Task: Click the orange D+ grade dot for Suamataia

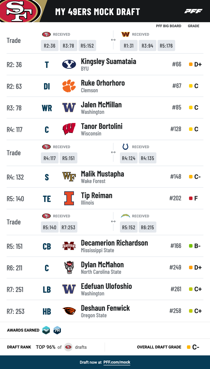Action: (191, 65)
